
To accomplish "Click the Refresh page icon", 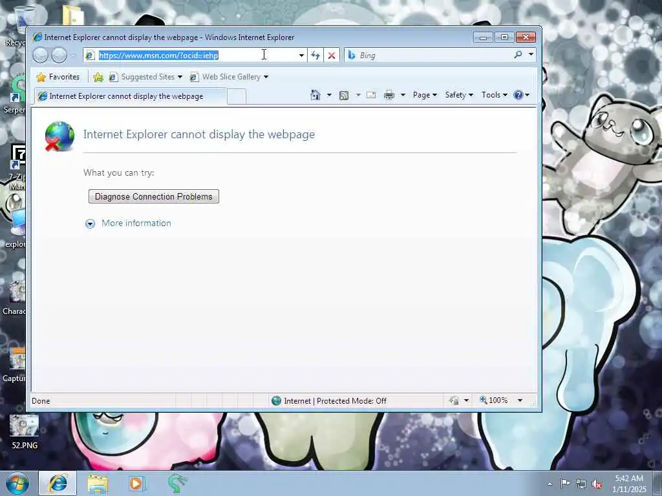I will (315, 56).
